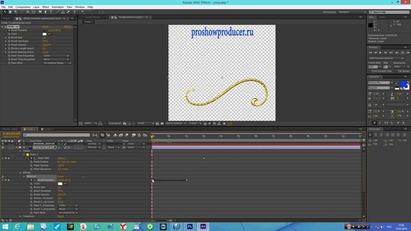This screenshot has height=231, width=411.
Task: Step to next frame in Preview panel
Action: click(x=385, y=53)
